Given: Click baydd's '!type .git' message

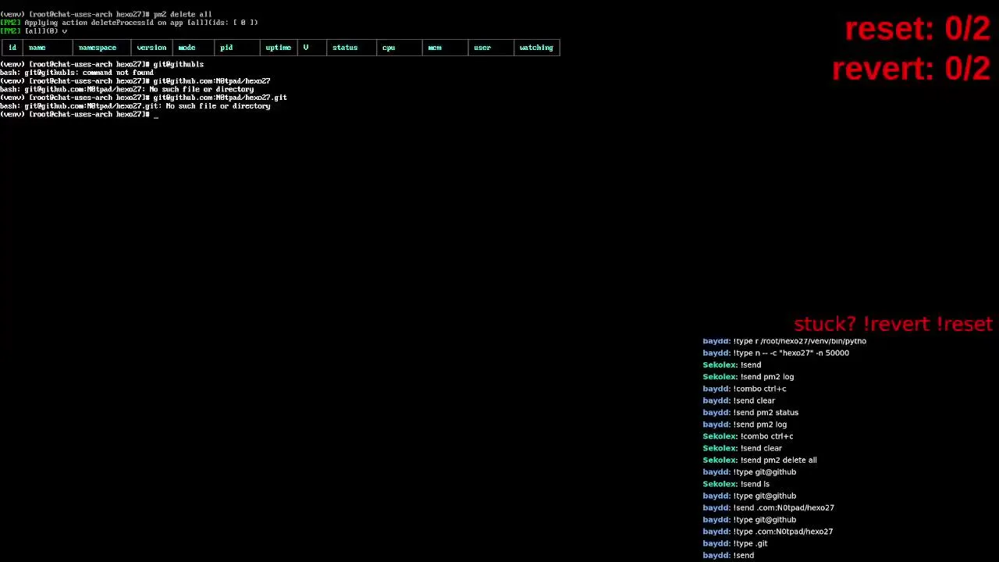Looking at the screenshot, I should click(x=734, y=543).
